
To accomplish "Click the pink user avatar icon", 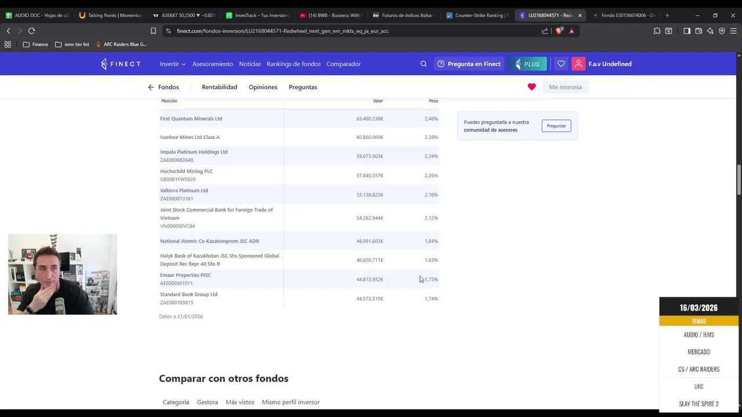I will pyautogui.click(x=578, y=64).
